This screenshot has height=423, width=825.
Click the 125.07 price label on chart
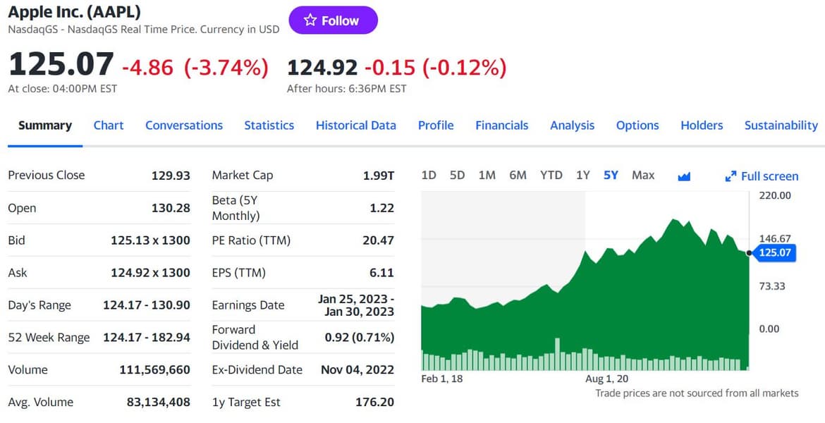[x=775, y=252]
